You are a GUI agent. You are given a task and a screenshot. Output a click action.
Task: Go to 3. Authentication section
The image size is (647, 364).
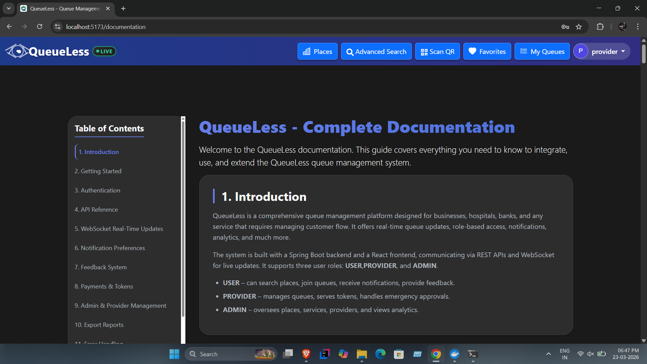click(97, 190)
